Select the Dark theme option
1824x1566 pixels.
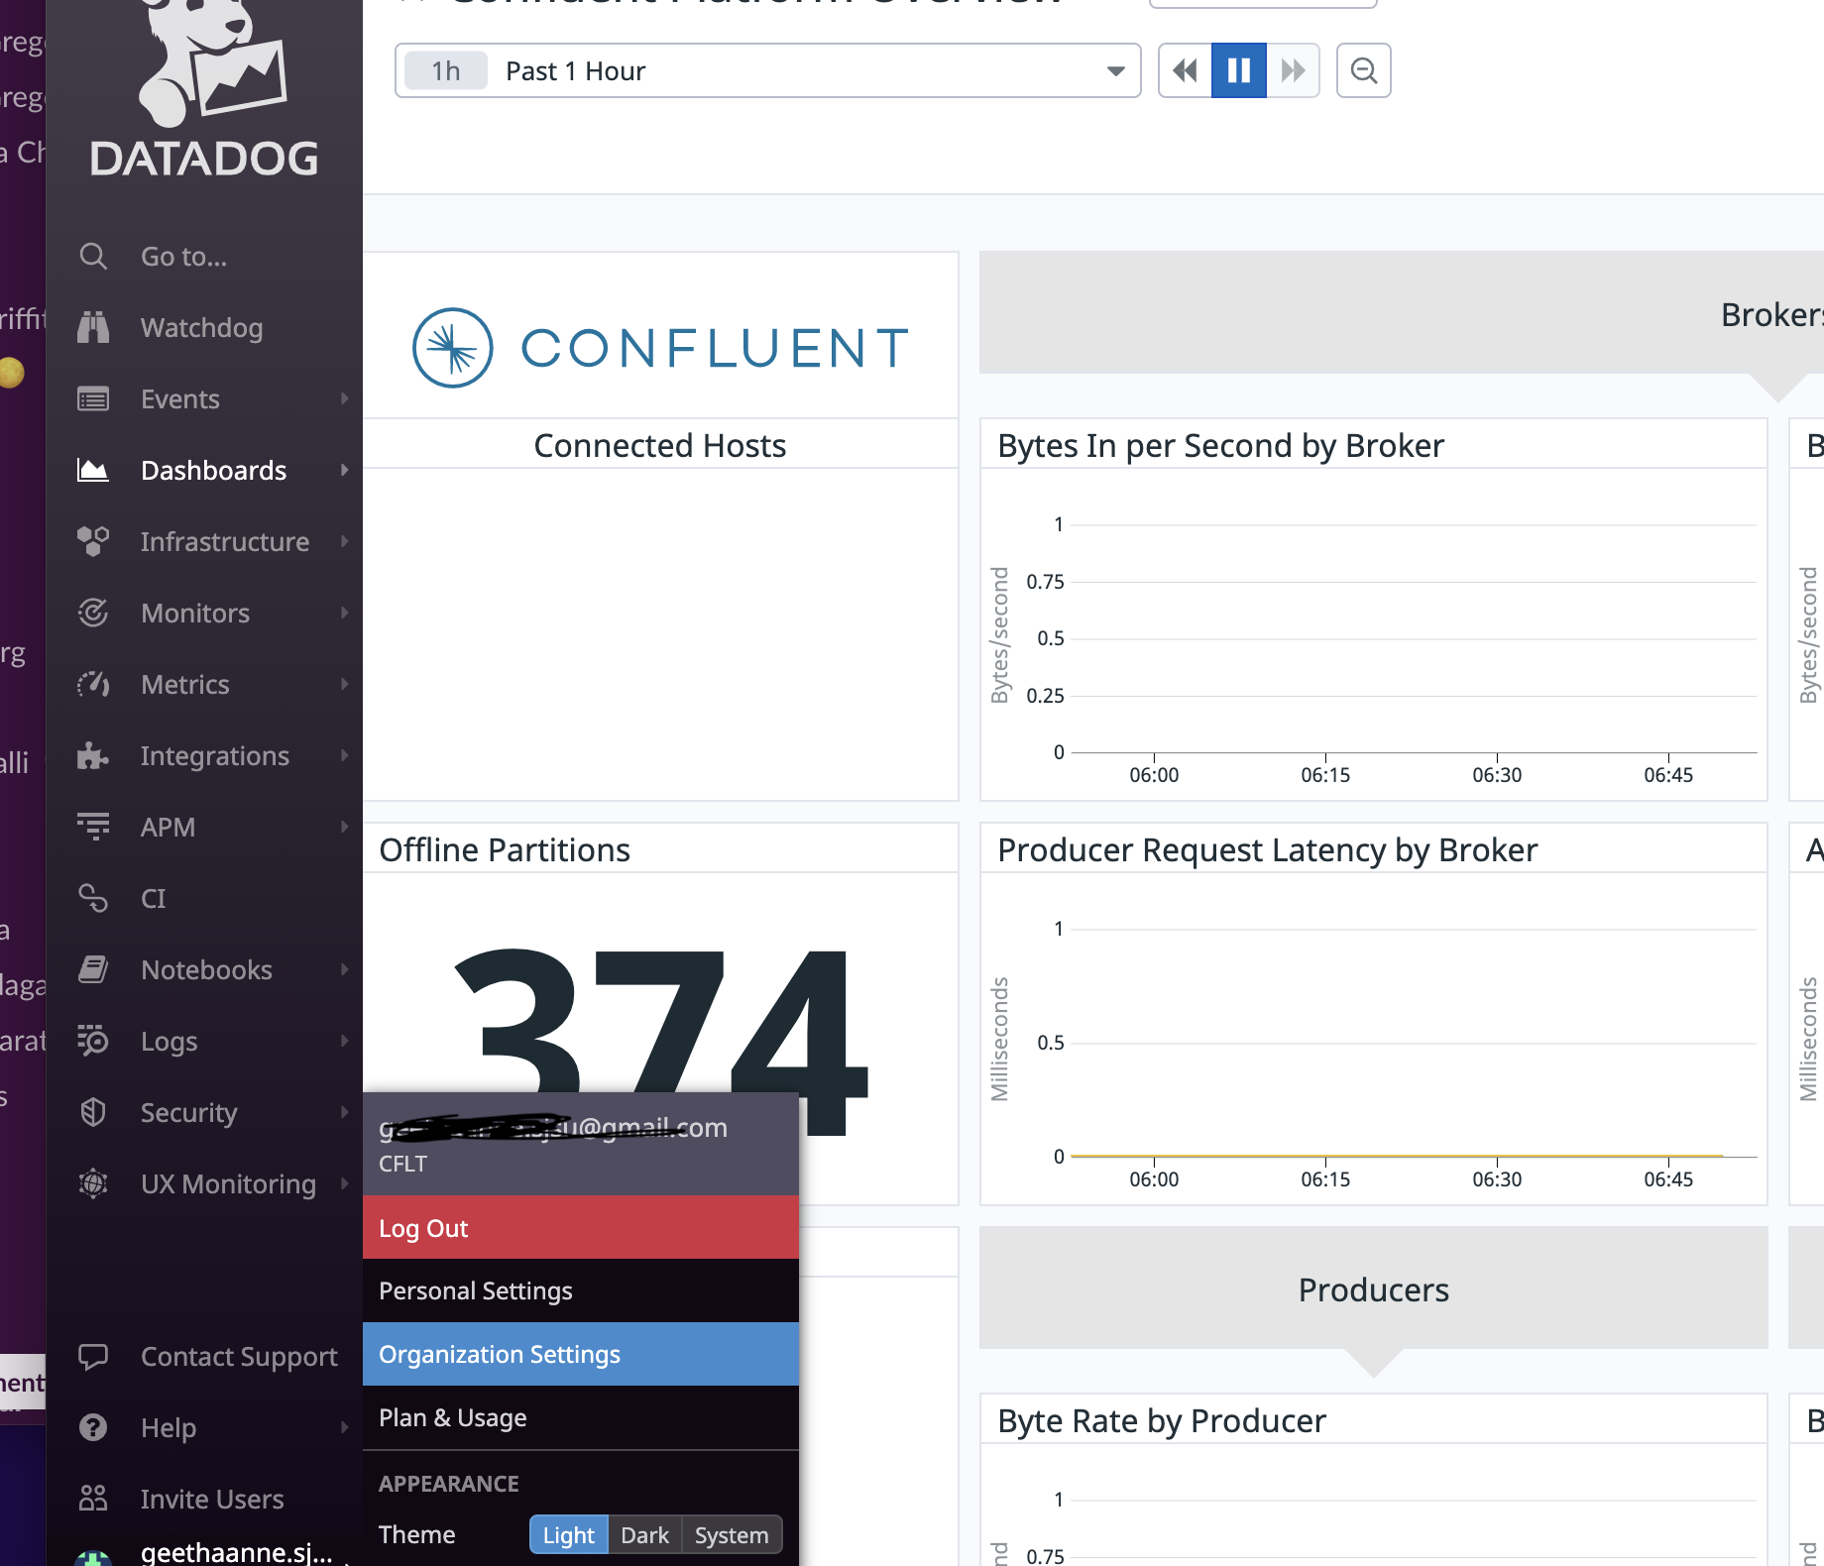(x=644, y=1535)
